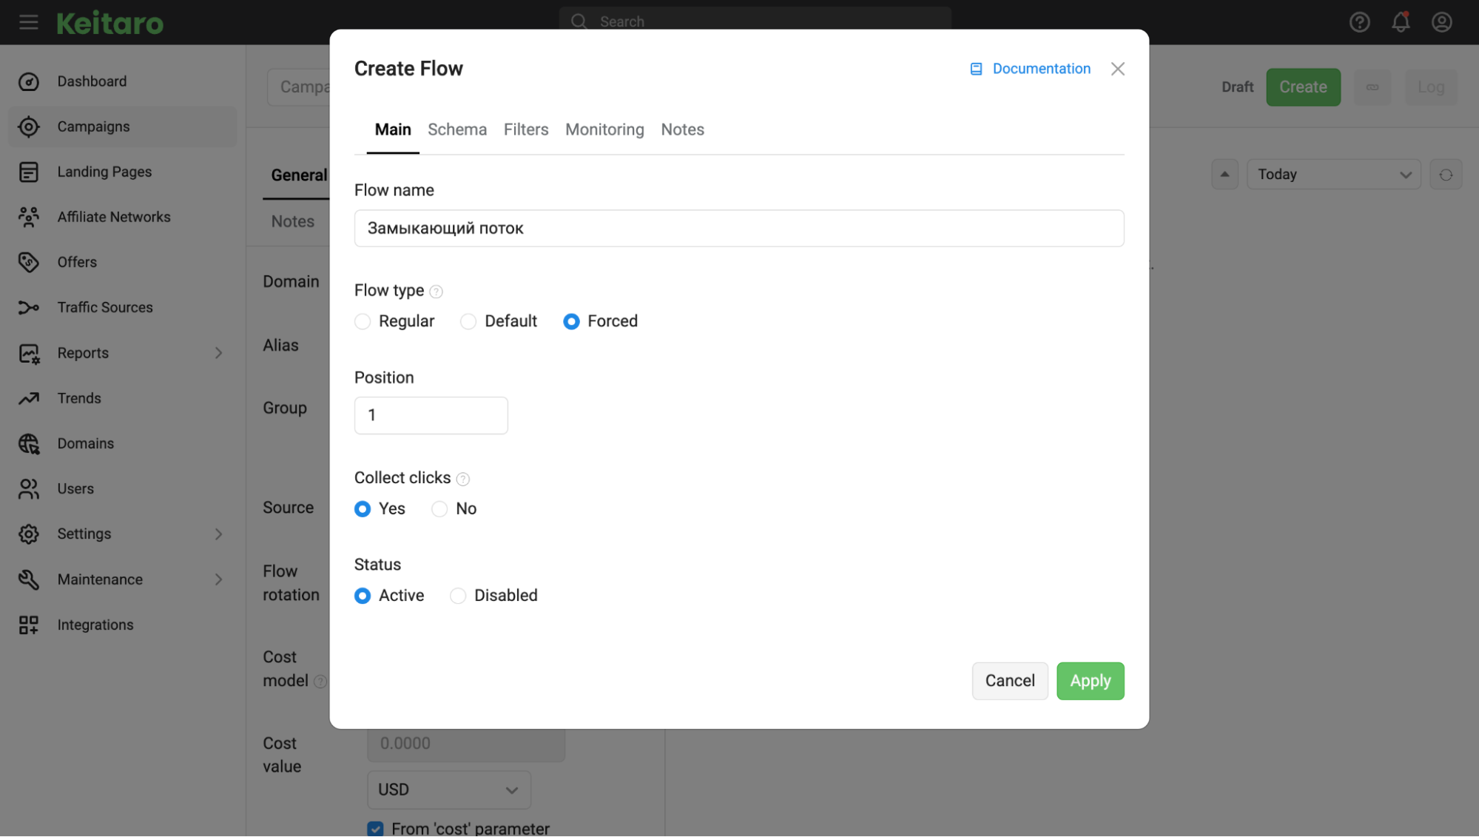Click the Landing Pages sidebar icon

tap(29, 172)
